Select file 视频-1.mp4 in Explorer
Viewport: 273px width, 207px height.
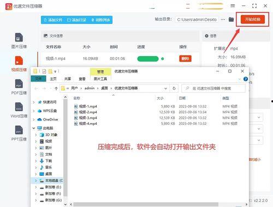pos(86,106)
